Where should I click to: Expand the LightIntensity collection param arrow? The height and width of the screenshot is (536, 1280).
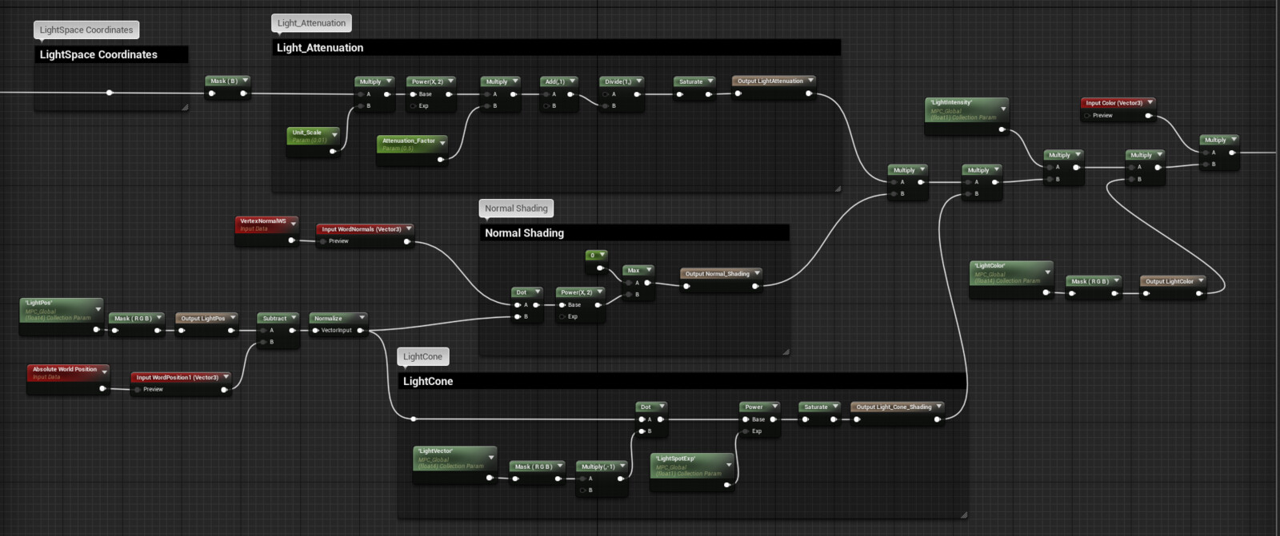[1003, 109]
